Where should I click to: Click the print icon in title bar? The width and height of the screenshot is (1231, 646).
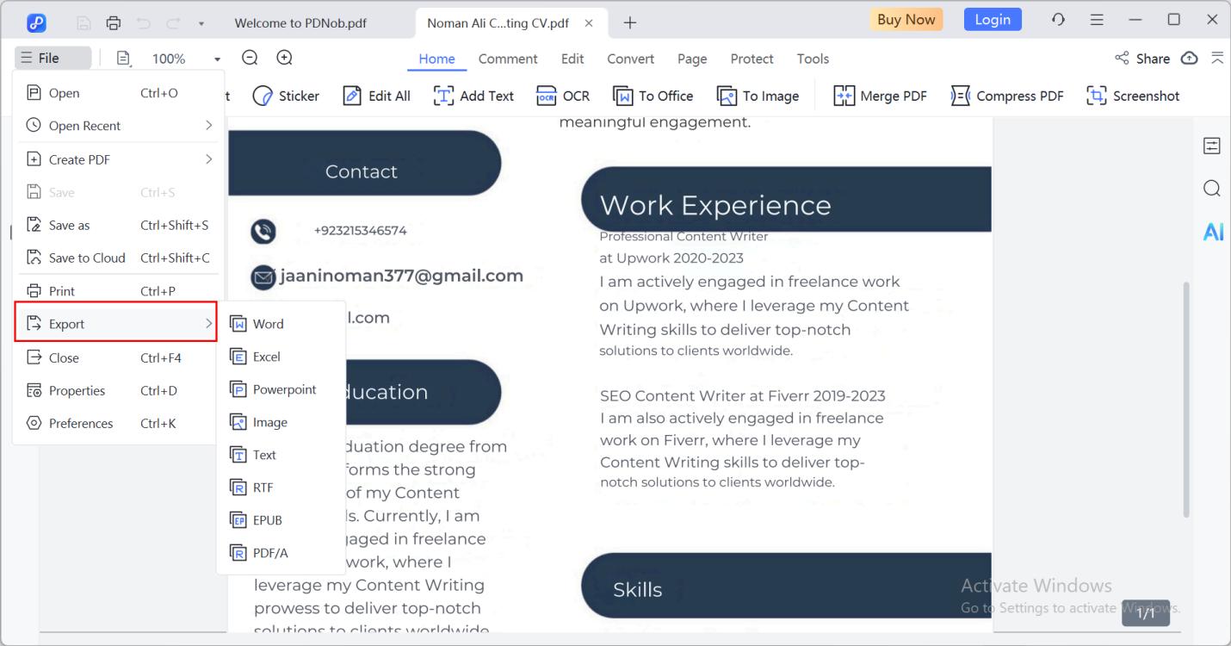[x=113, y=23]
